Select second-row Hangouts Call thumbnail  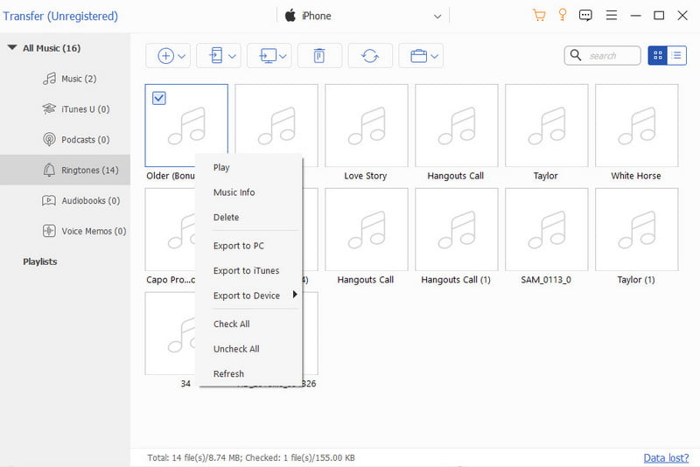366,229
